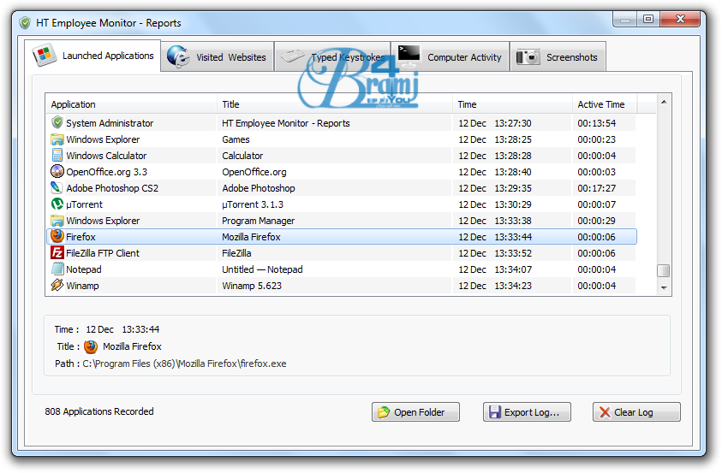Go to the Computer Activity tab

pyautogui.click(x=451, y=57)
